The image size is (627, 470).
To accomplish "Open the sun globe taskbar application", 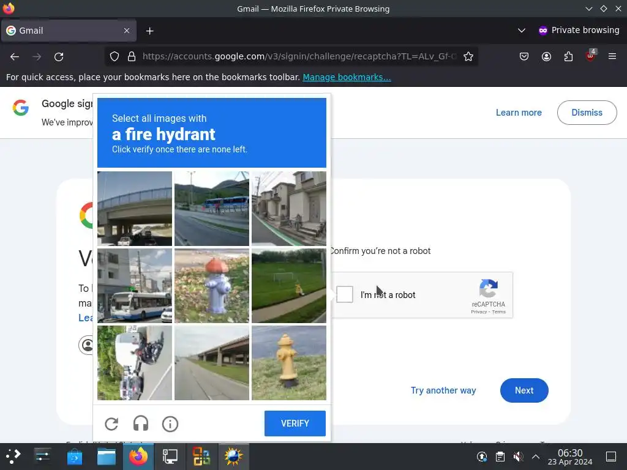I will pos(233,457).
